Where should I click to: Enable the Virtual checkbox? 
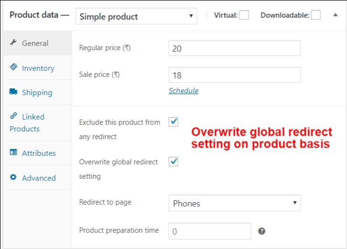(244, 15)
